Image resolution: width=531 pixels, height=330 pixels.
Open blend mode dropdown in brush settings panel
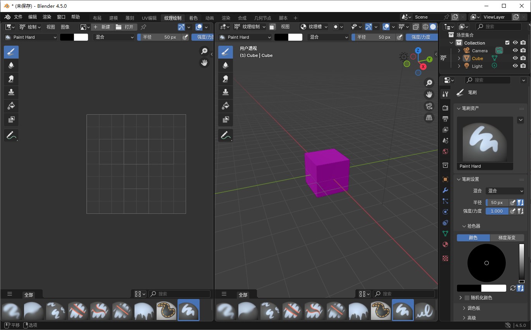(505, 191)
